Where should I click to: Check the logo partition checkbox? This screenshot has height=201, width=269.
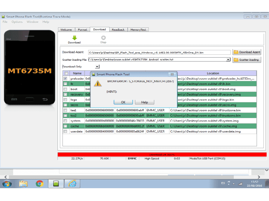point(65,100)
